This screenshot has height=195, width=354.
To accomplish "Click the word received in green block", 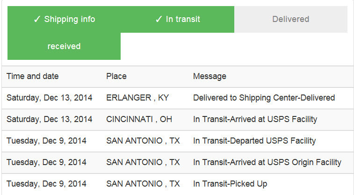I will (64, 46).
